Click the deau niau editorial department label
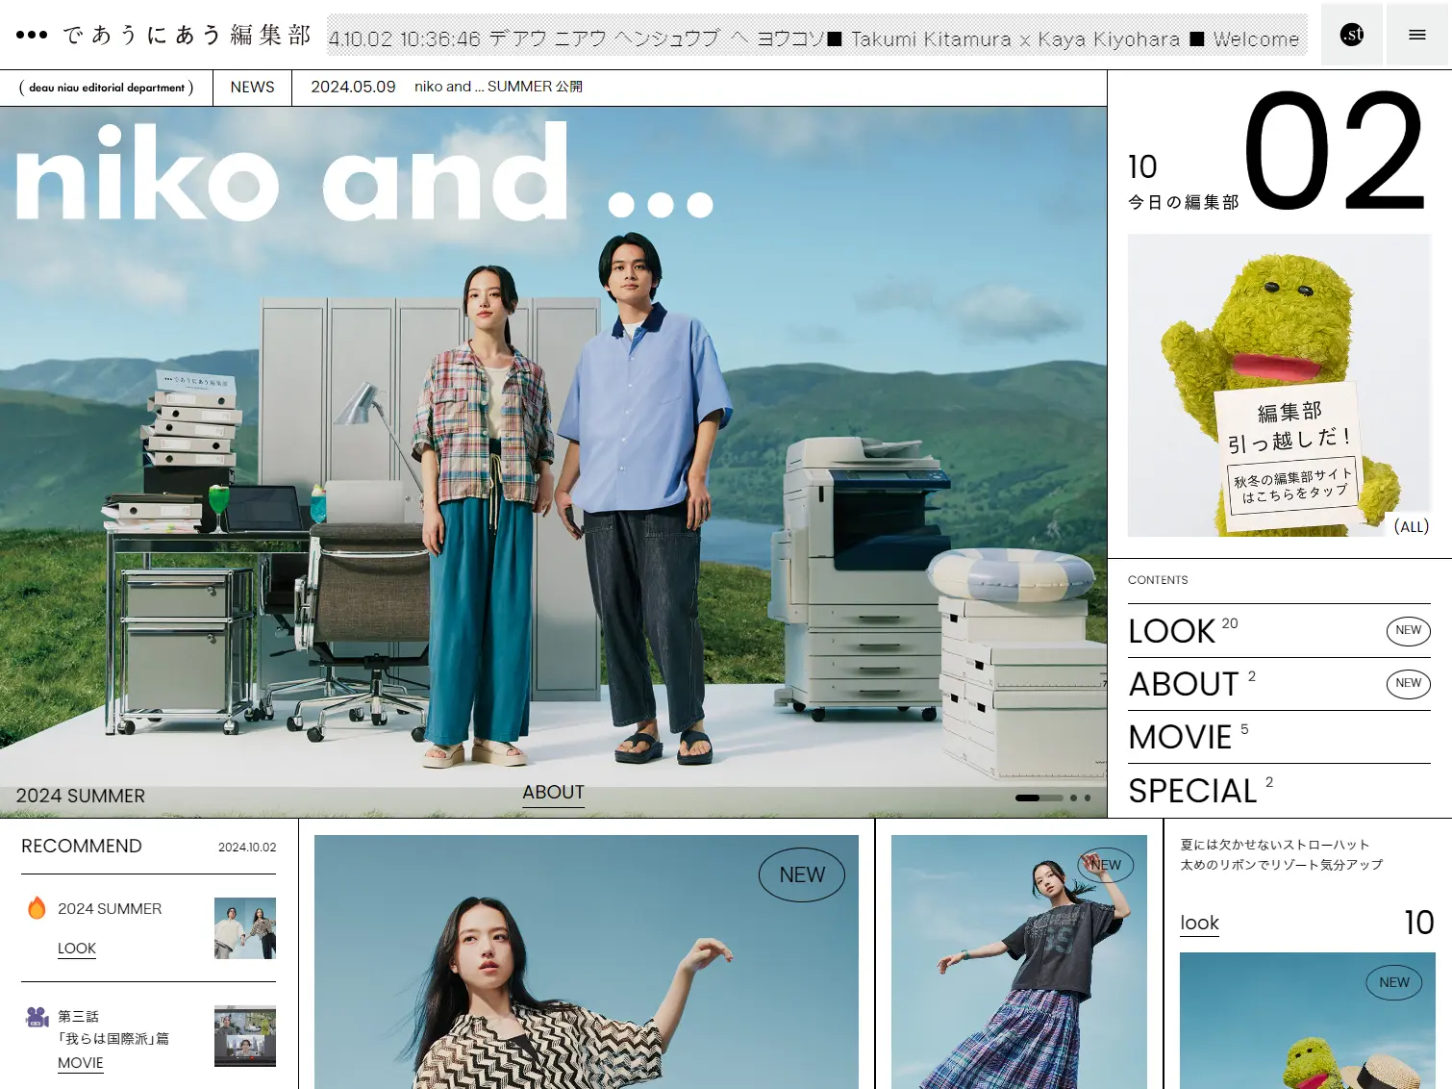1452x1089 pixels. pos(107,88)
